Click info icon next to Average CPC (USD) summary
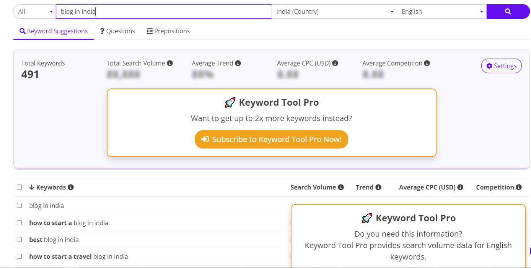Screen dimensions: 531x268 (335, 63)
